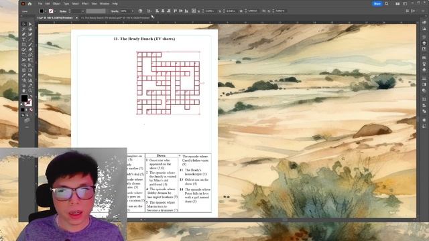Open the Layers panel icon in right dock
The width and height of the screenshot is (429, 241).
[x=424, y=43]
